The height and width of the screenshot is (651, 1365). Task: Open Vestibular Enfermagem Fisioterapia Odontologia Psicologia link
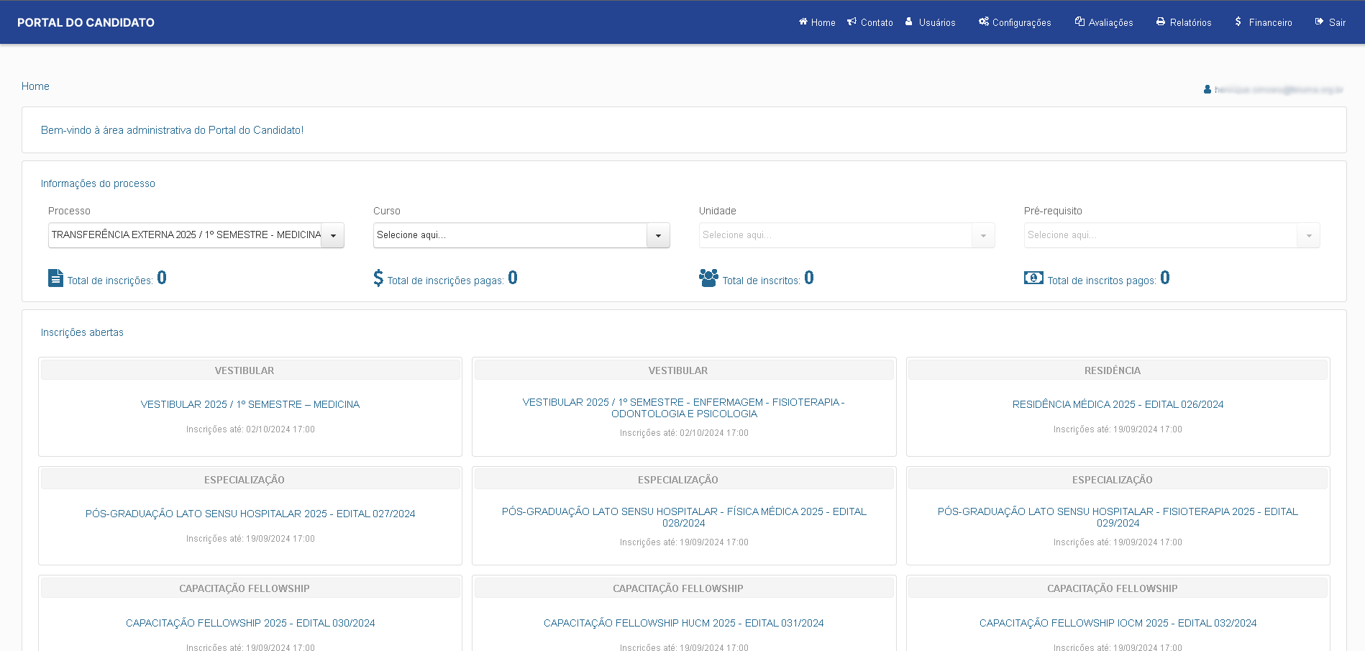684,408
